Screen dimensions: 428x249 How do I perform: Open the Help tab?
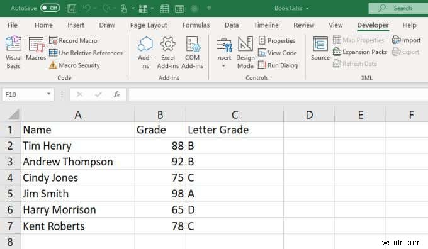[410, 25]
